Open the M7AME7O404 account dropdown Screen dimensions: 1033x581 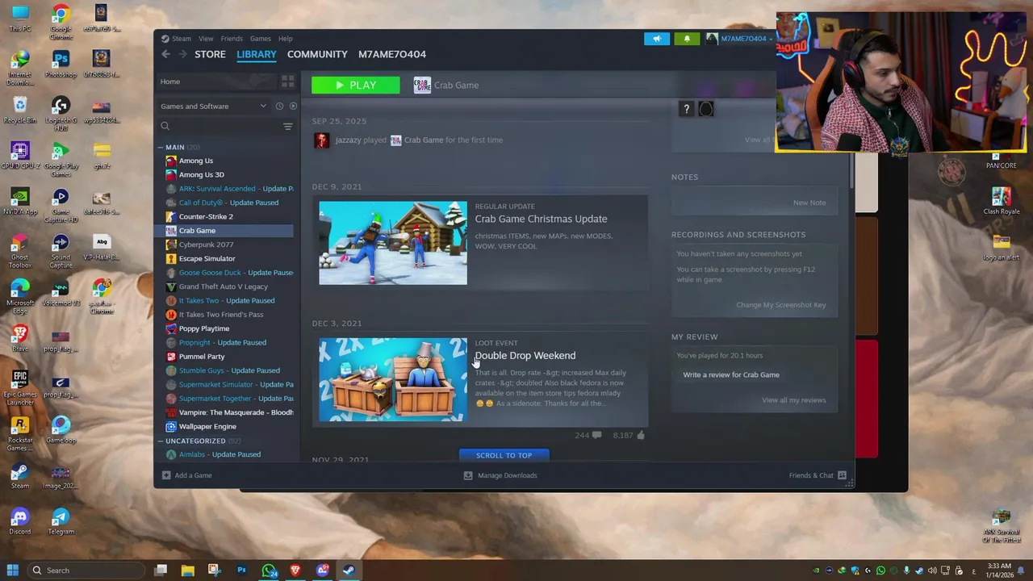tap(740, 39)
